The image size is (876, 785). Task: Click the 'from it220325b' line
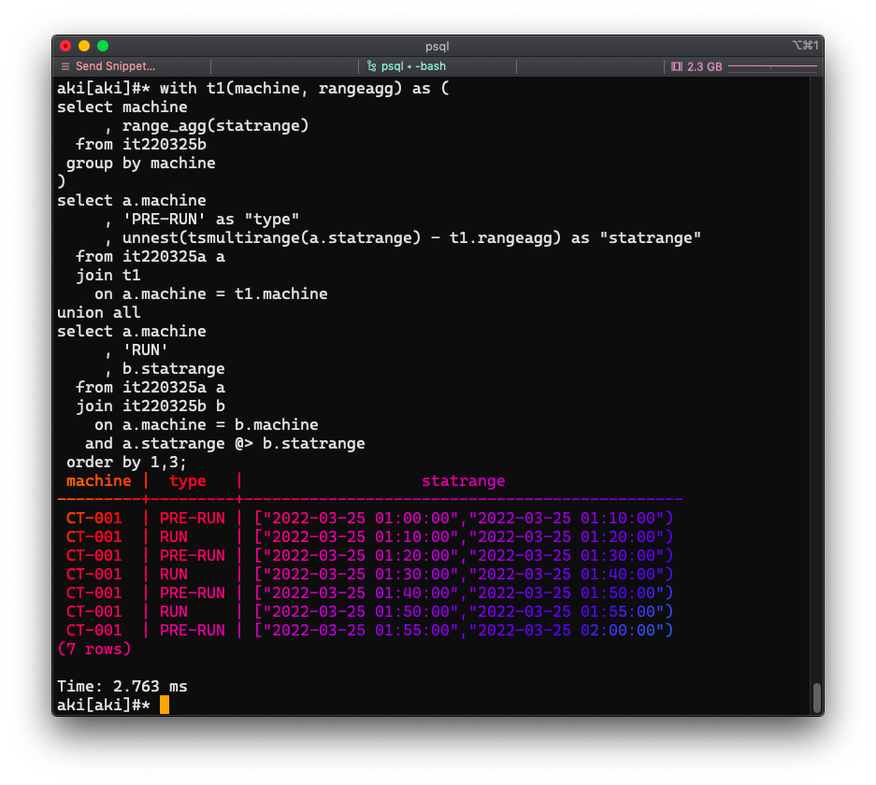[x=141, y=145]
